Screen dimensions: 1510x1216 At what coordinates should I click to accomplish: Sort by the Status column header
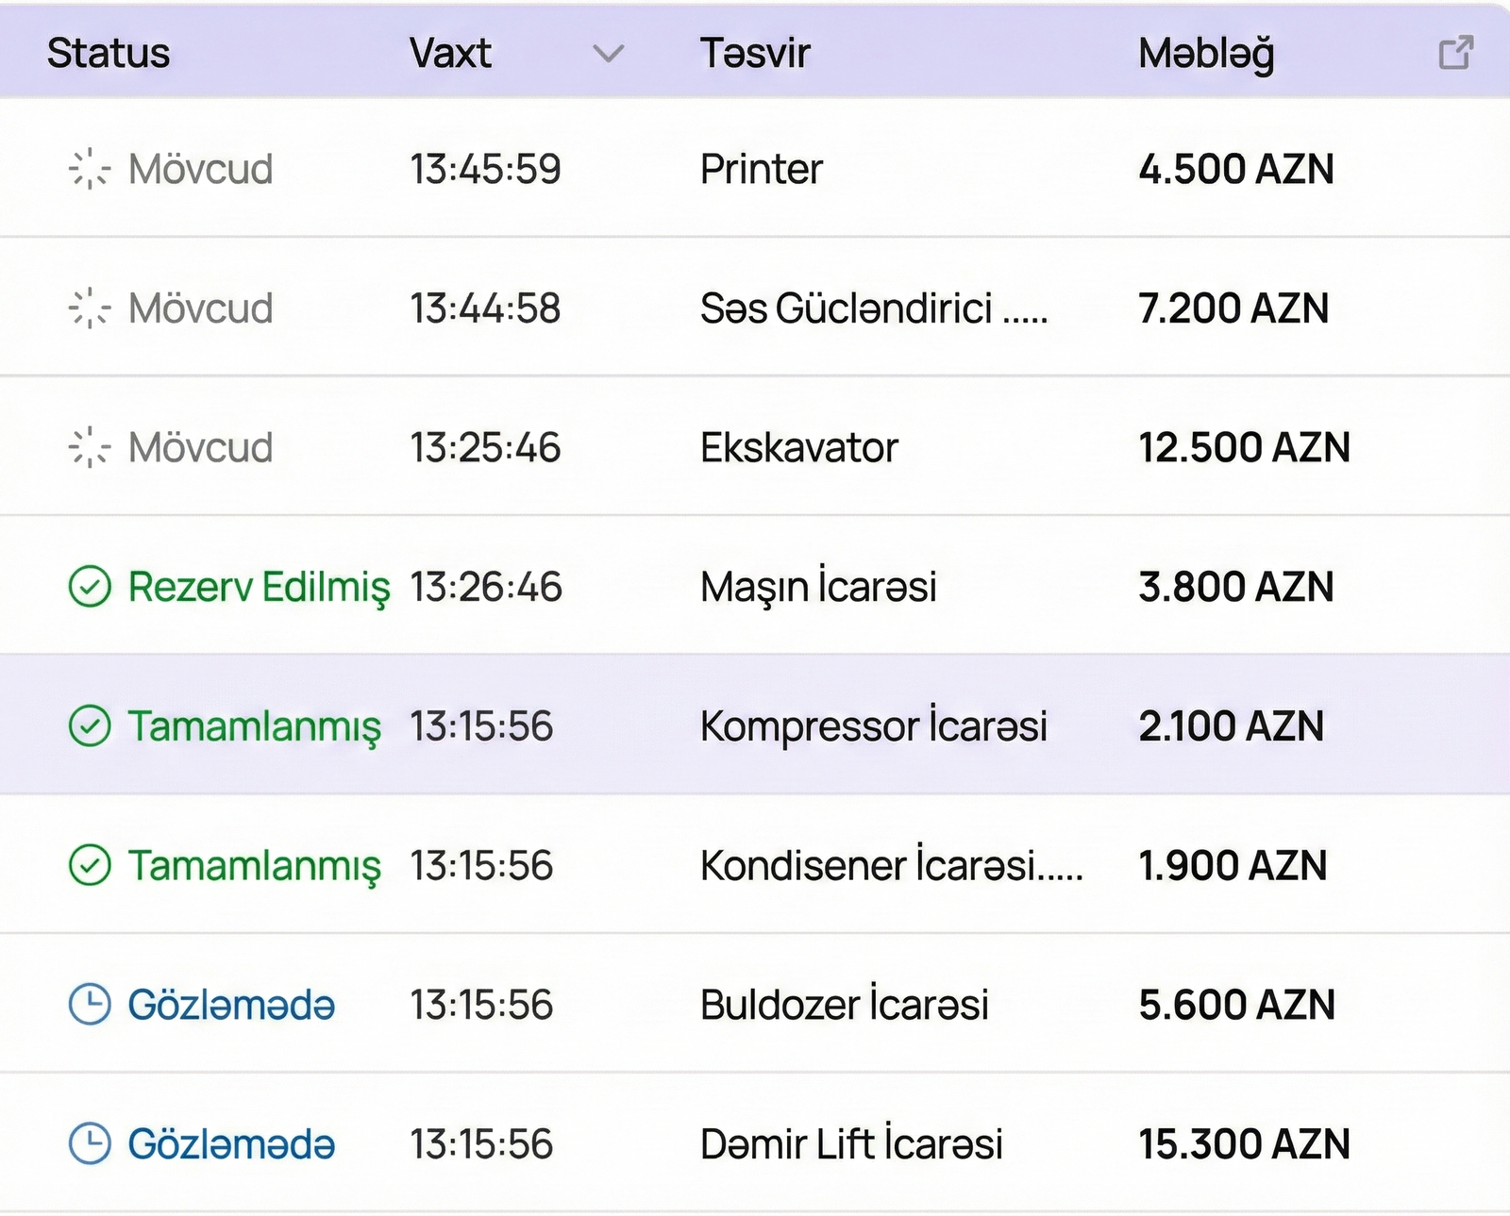109,54
